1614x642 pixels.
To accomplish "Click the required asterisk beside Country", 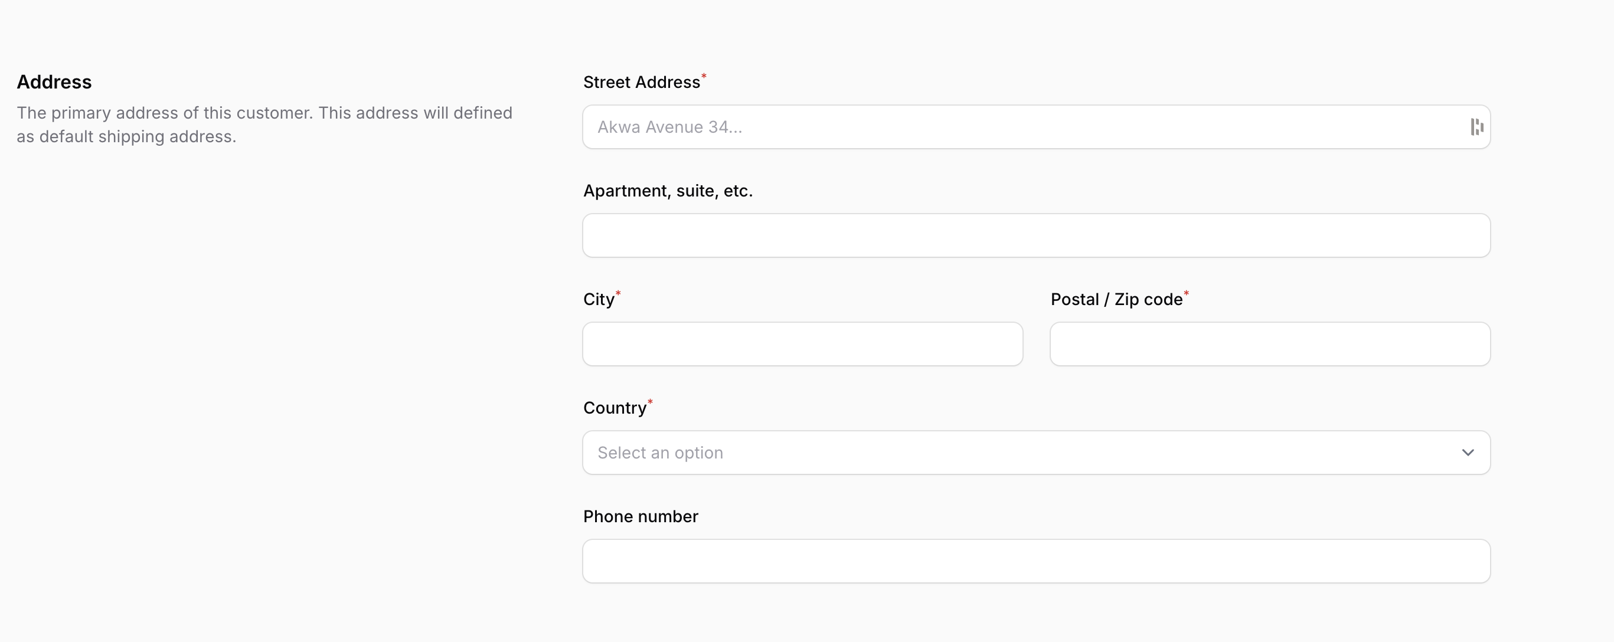I will 650,401.
